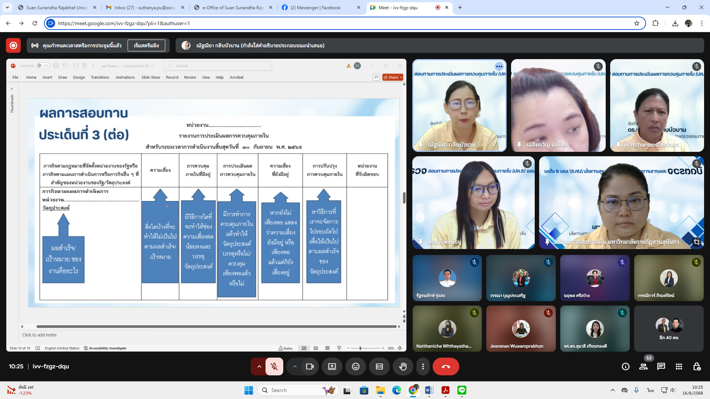Toggle the camera on or off
Image resolution: width=710 pixels, height=399 pixels.
coord(310,366)
